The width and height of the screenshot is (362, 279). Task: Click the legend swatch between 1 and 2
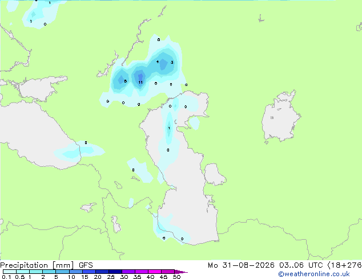(36, 272)
